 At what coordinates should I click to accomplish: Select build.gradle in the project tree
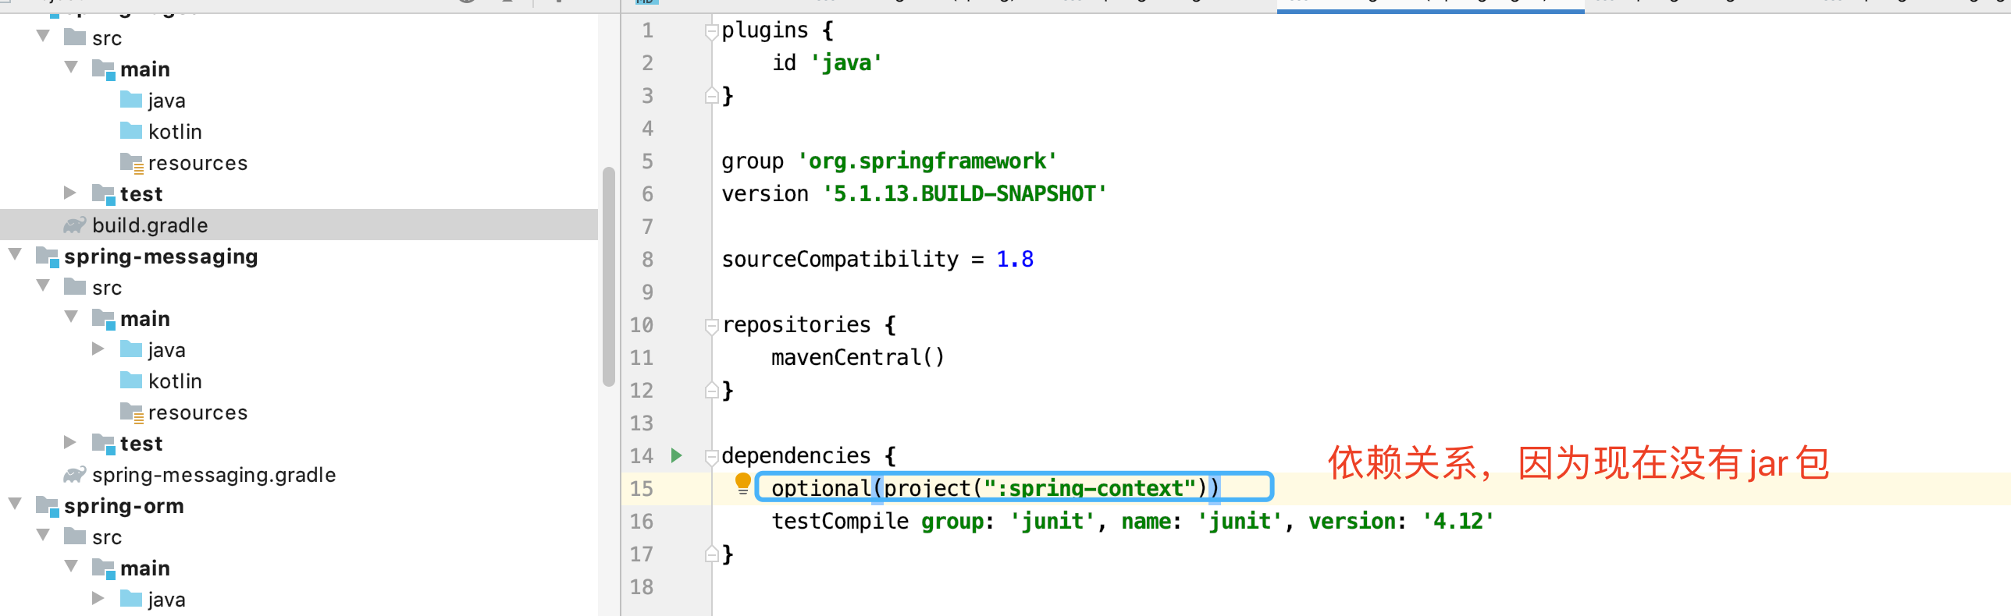click(x=299, y=225)
